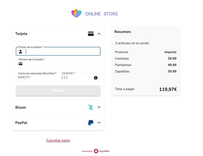The image size is (203, 156).
Task: Click the CVV info icon
Action: 96,78
